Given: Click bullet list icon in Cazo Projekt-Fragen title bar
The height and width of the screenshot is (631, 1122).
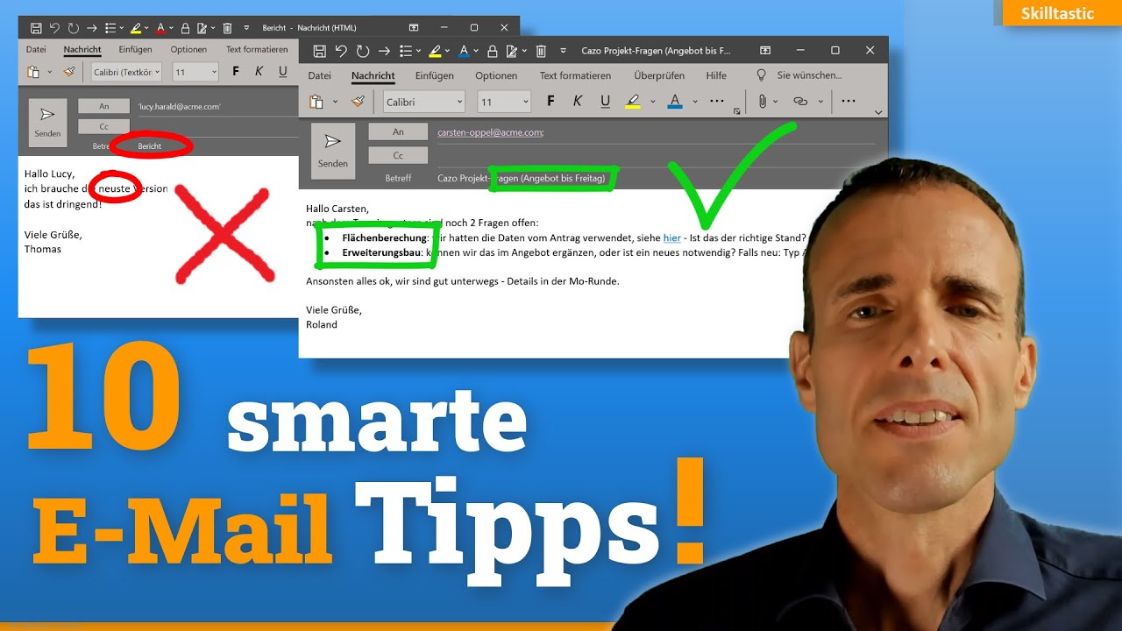Looking at the screenshot, I should tap(406, 51).
